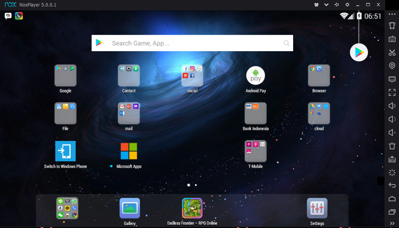This screenshot has width=399, height=228.
Task: Click the shake/rotate phone sidebar icon
Action: point(392,26)
